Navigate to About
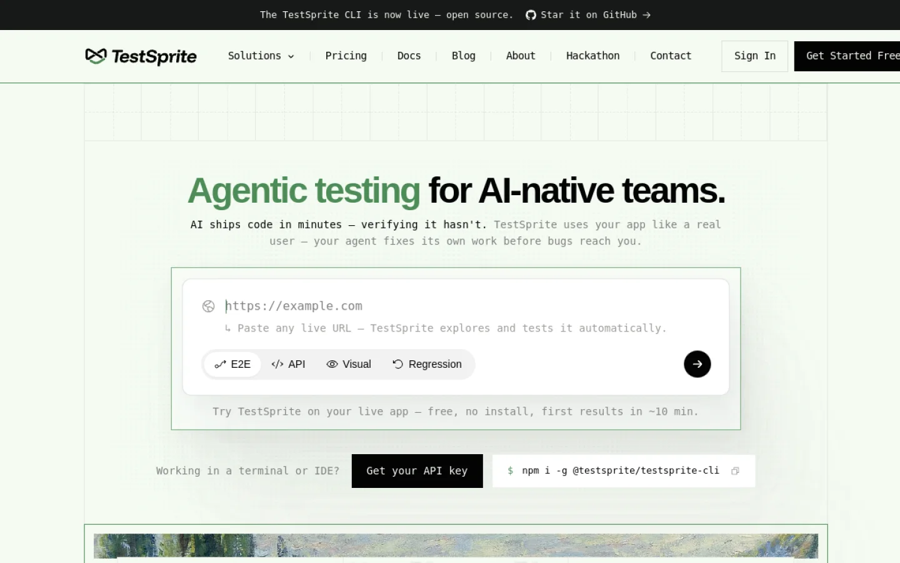The height and width of the screenshot is (563, 900). coord(521,56)
